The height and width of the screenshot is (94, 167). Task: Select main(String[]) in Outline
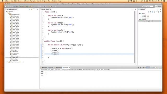coord(148,21)
